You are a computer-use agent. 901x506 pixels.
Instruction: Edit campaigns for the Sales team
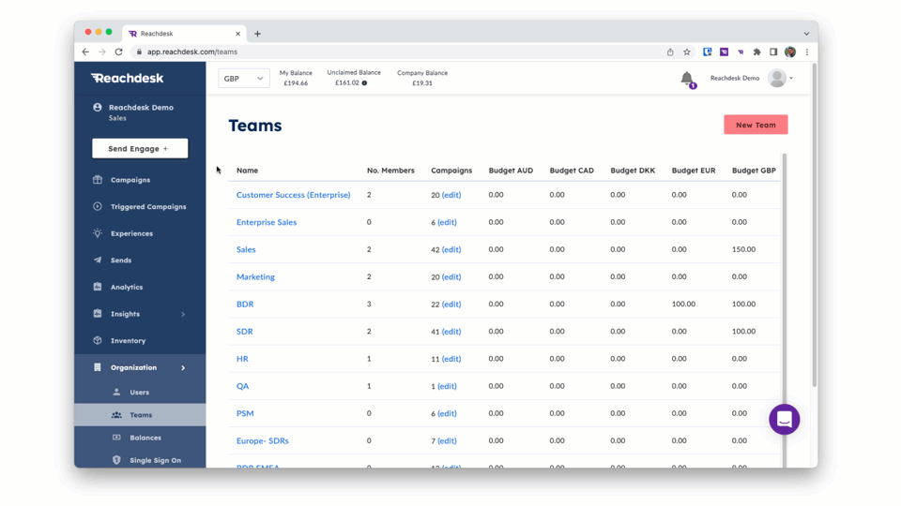pyautogui.click(x=451, y=249)
